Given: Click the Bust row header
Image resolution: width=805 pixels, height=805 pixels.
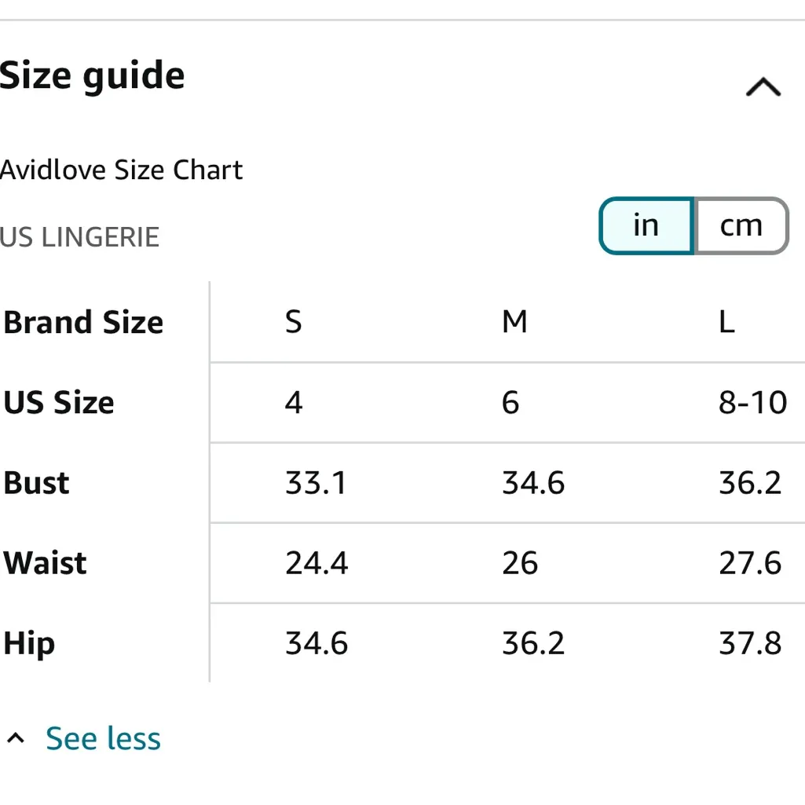Looking at the screenshot, I should (37, 483).
